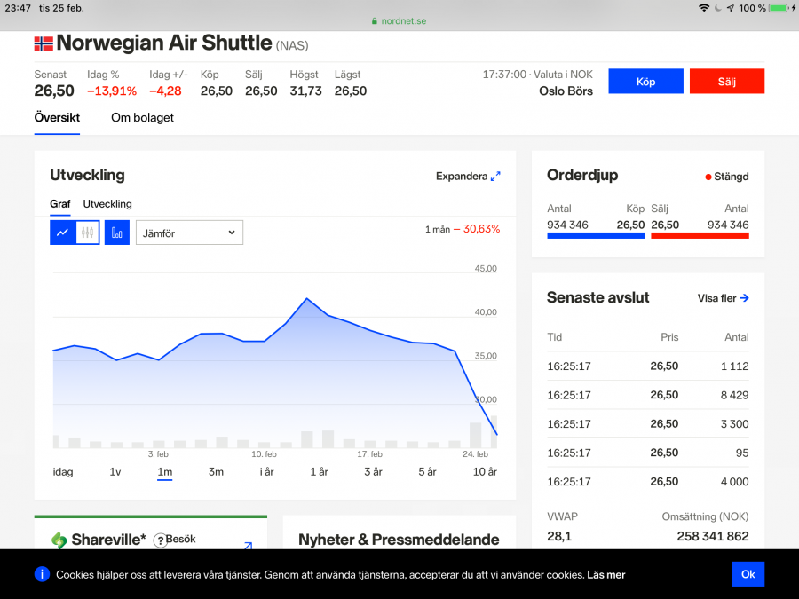The width and height of the screenshot is (799, 599).
Task: Switch to candlestick chart icon
Action: tap(87, 233)
